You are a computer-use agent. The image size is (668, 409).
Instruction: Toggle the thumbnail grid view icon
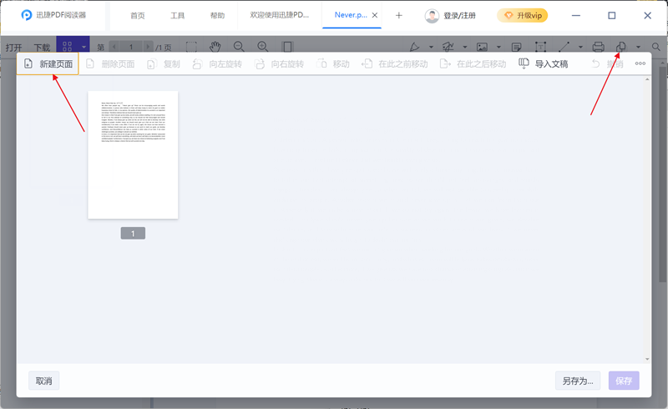[68, 46]
